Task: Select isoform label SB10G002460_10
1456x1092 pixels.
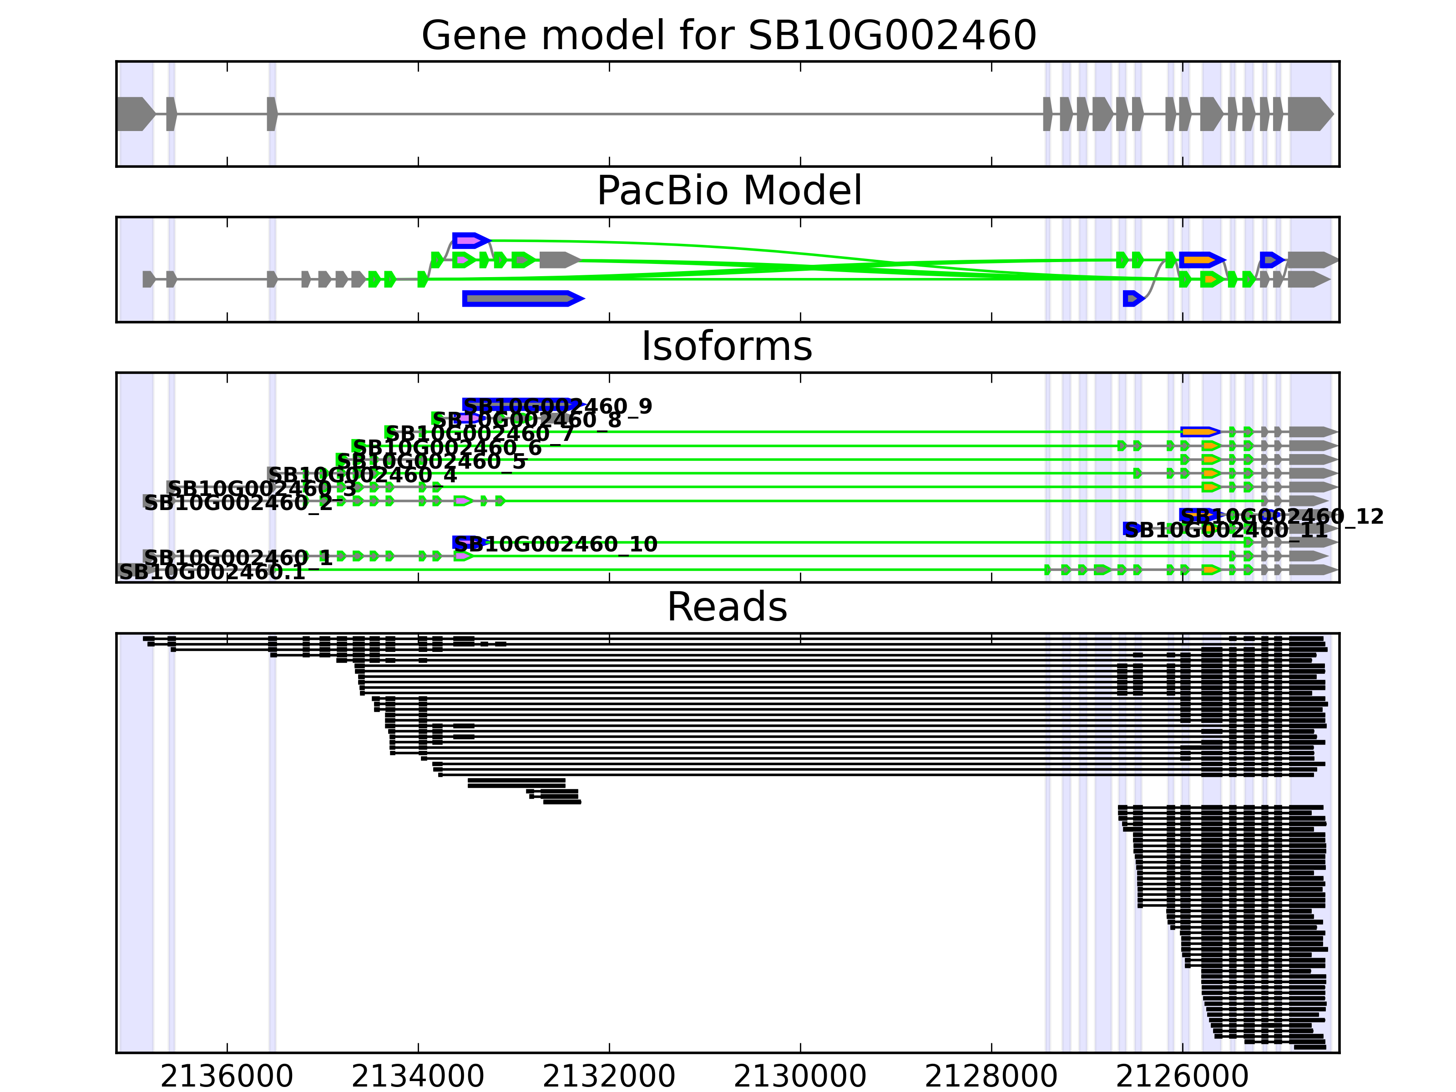Action: click(x=556, y=544)
